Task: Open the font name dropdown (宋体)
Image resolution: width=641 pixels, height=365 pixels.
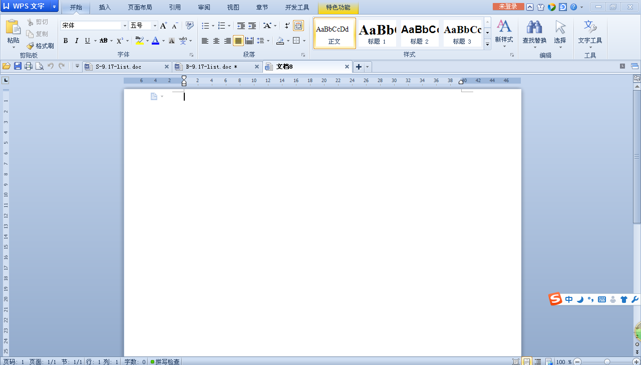Action: click(x=125, y=26)
